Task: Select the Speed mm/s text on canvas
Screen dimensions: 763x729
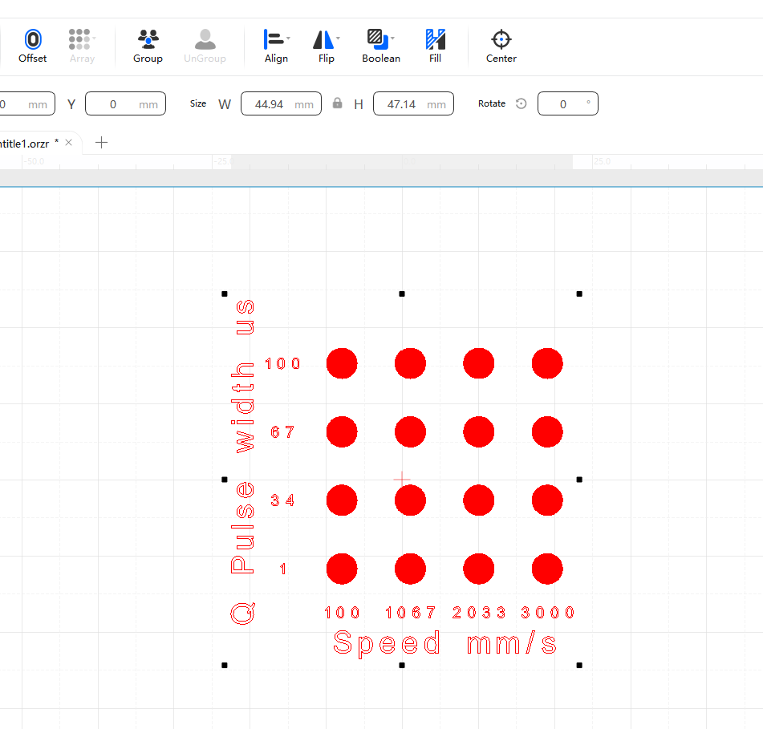Action: [x=445, y=643]
